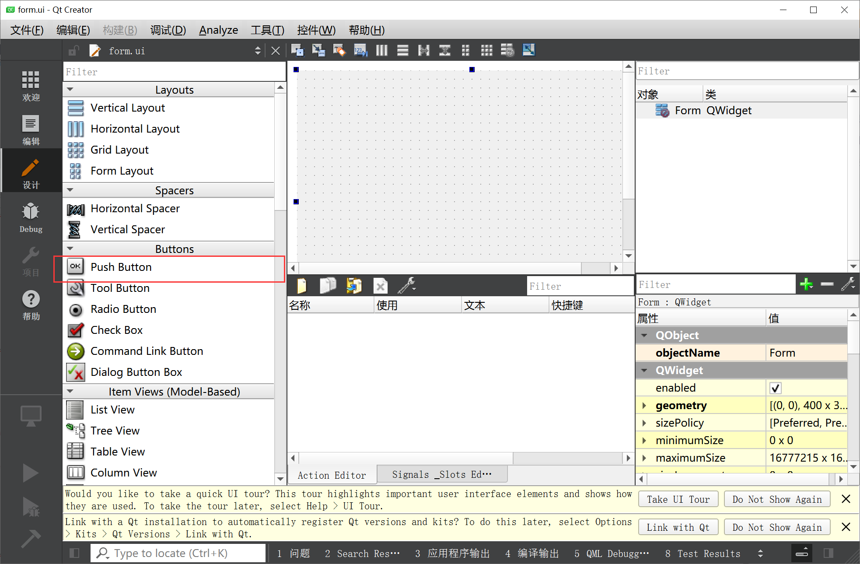Expand the geometry property in the property editor
Viewport: 860px width, 564px height.
tap(644, 405)
